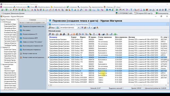Open Импорт стафф-листов in the sidebar
Screen dimensions: 170x96
[x=30, y=54]
